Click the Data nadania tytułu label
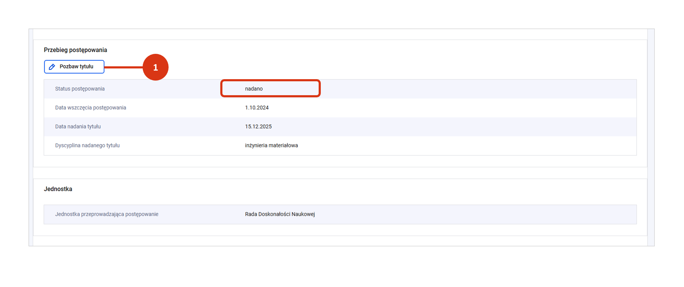 coord(78,127)
